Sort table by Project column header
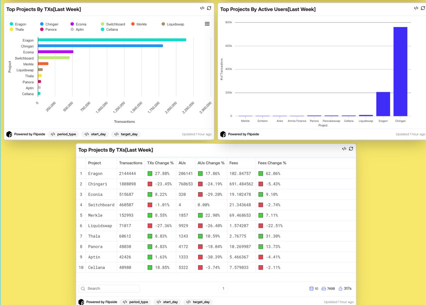The height and width of the screenshot is (305, 426). (94, 163)
